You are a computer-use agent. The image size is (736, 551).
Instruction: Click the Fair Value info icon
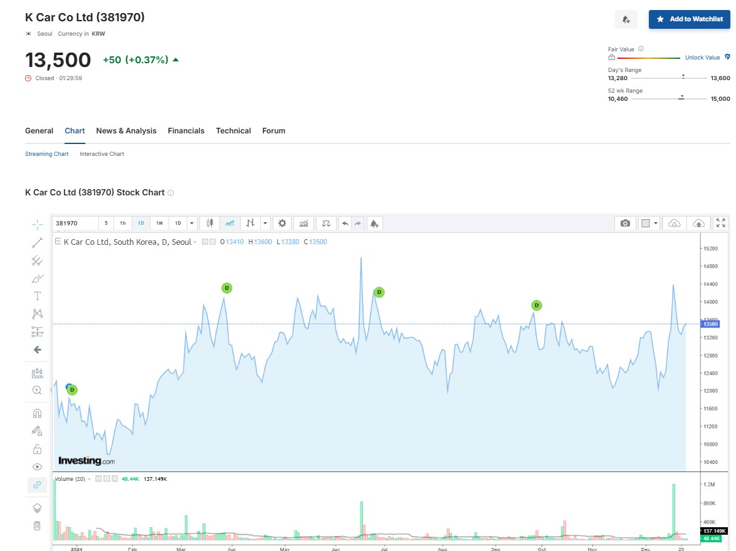[x=641, y=49]
